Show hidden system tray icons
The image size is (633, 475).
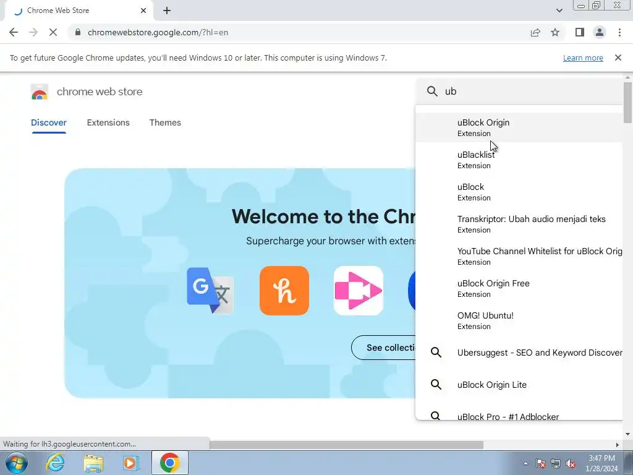pyautogui.click(x=525, y=463)
